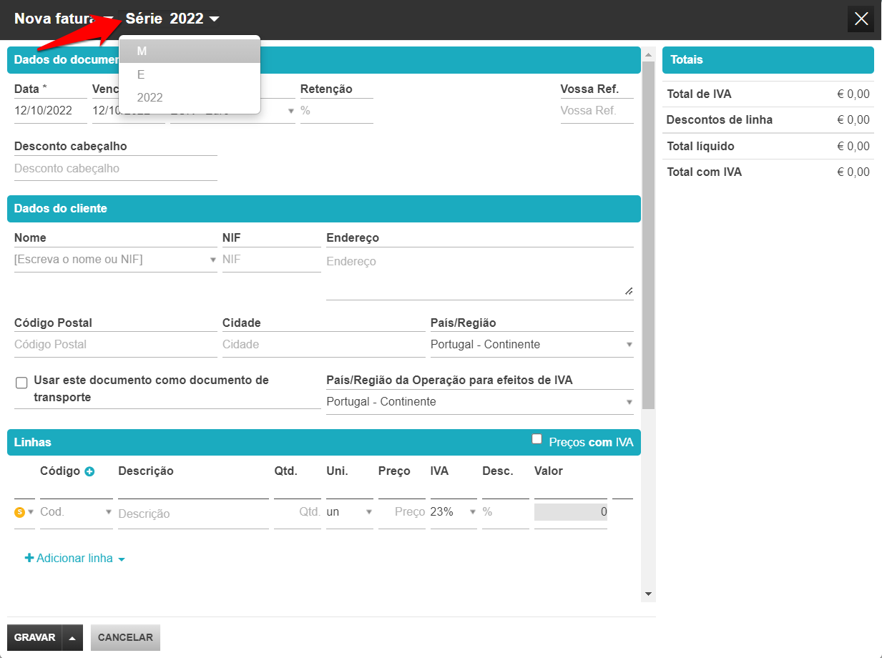Click the CANCELAR button
The image size is (882, 658).
[x=125, y=637]
